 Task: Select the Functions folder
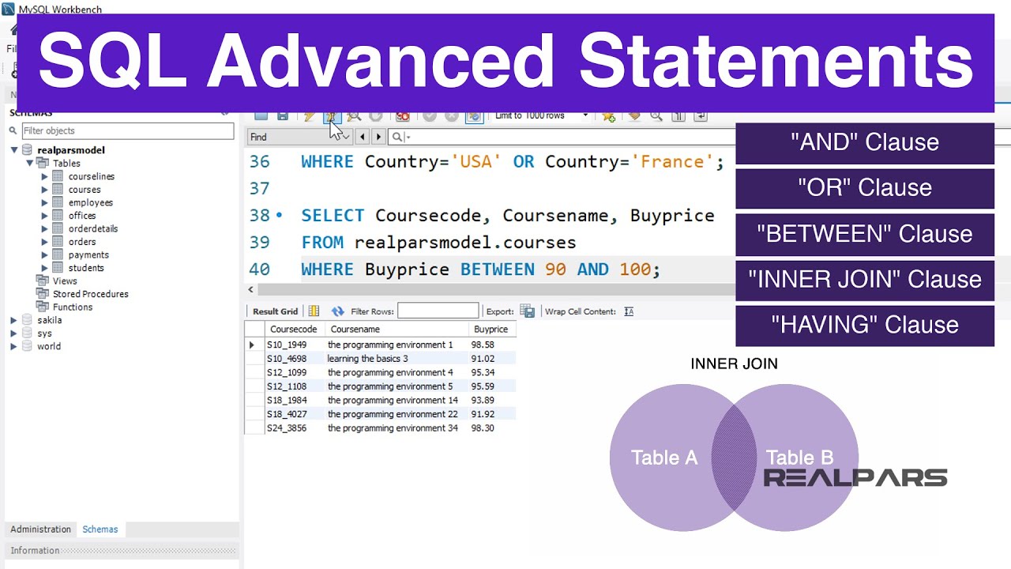pos(73,307)
